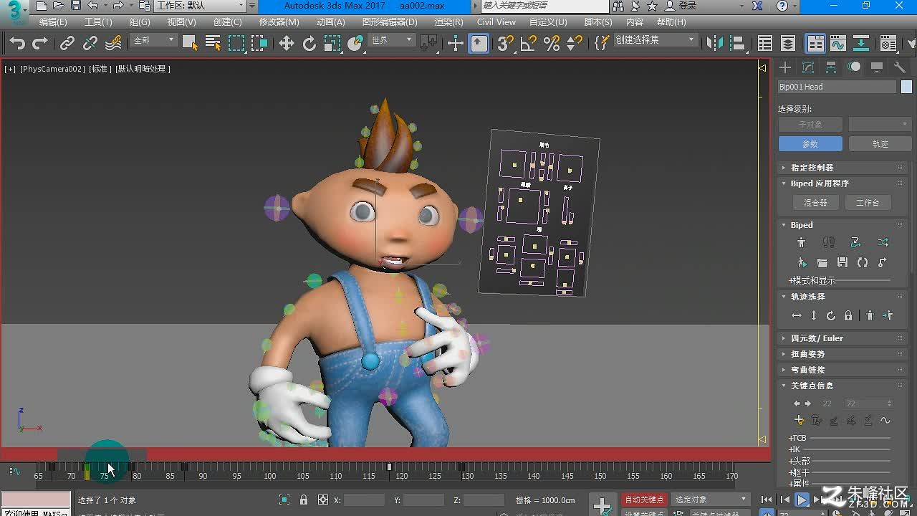Viewport: 917px width, 516px height.
Task: Open reference coordinate system dropdown 世界
Action: [x=392, y=41]
